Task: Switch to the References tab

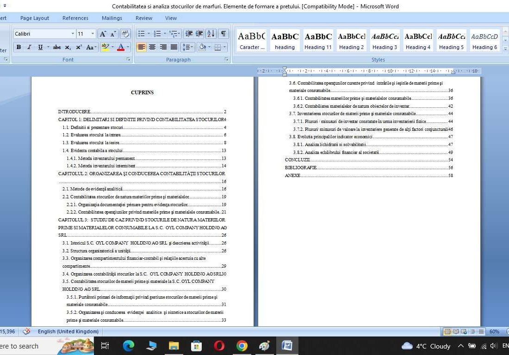Action: click(75, 18)
